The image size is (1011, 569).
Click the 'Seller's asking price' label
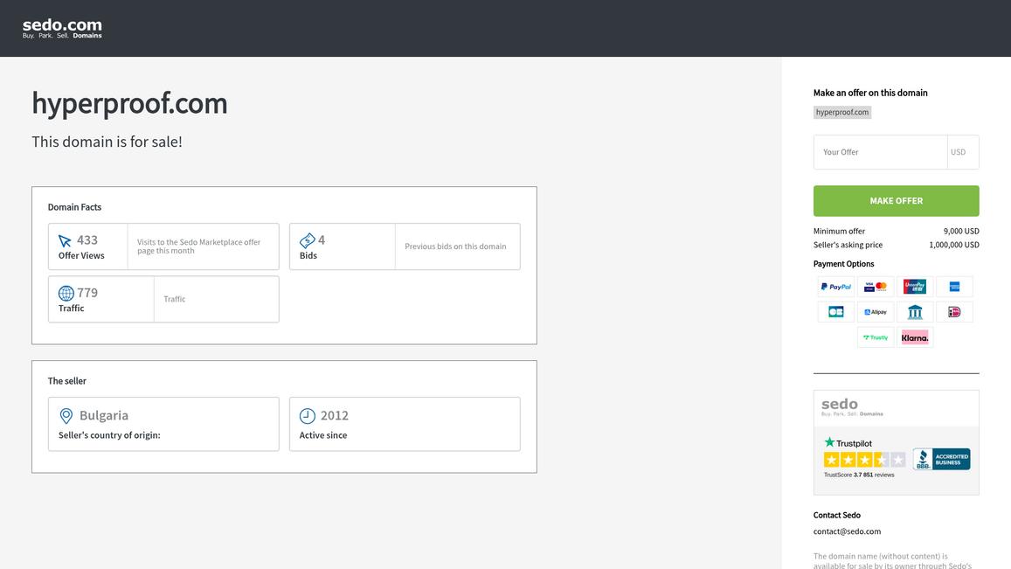click(848, 245)
